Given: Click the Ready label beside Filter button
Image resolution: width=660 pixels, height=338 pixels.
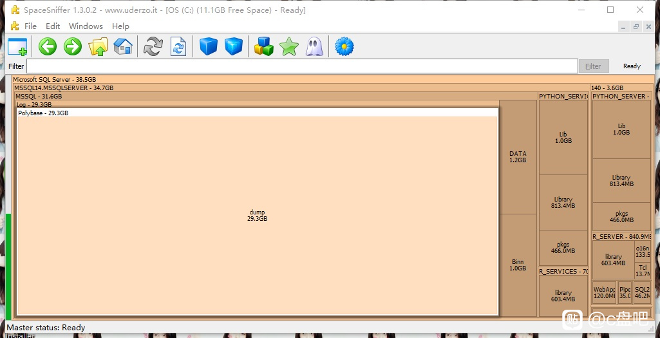Looking at the screenshot, I should [632, 66].
